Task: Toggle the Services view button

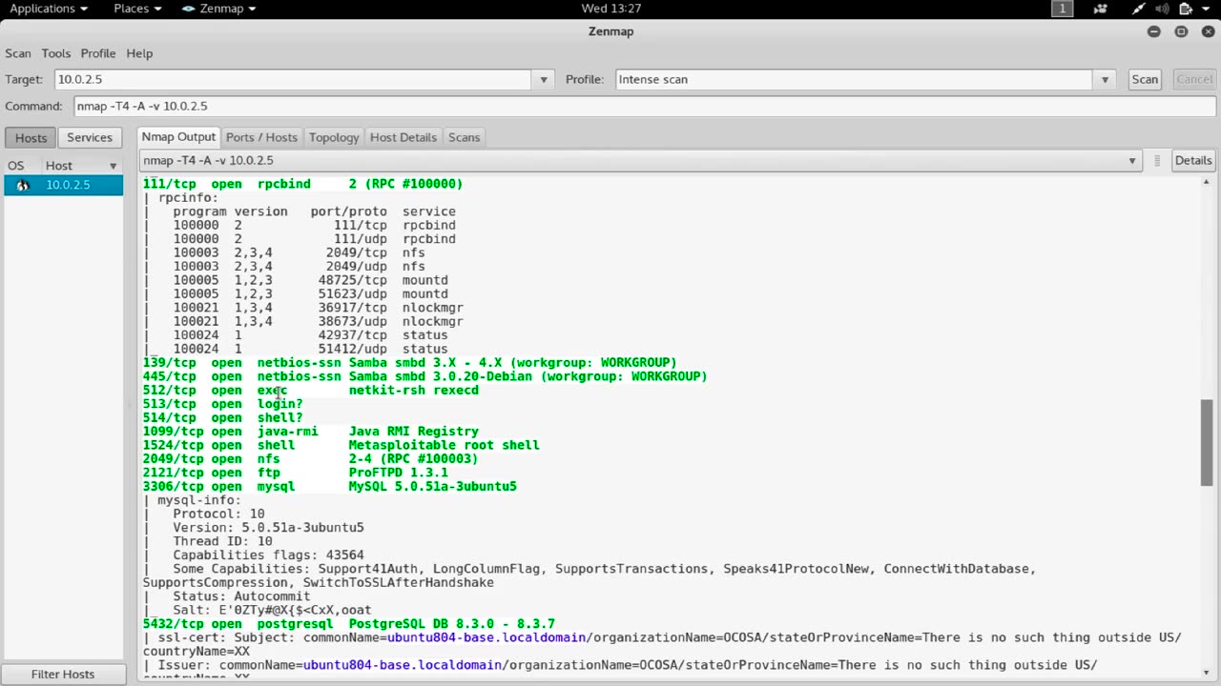Action: [90, 137]
